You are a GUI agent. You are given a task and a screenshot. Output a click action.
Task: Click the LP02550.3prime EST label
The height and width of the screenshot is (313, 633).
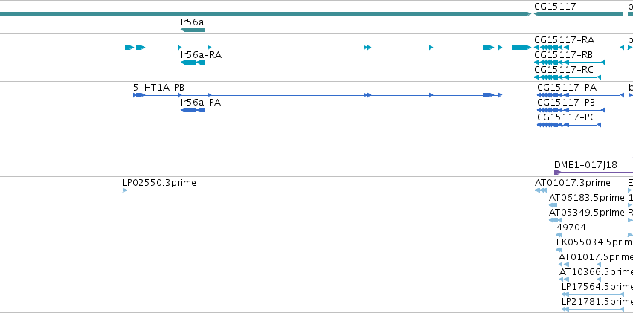click(x=159, y=183)
